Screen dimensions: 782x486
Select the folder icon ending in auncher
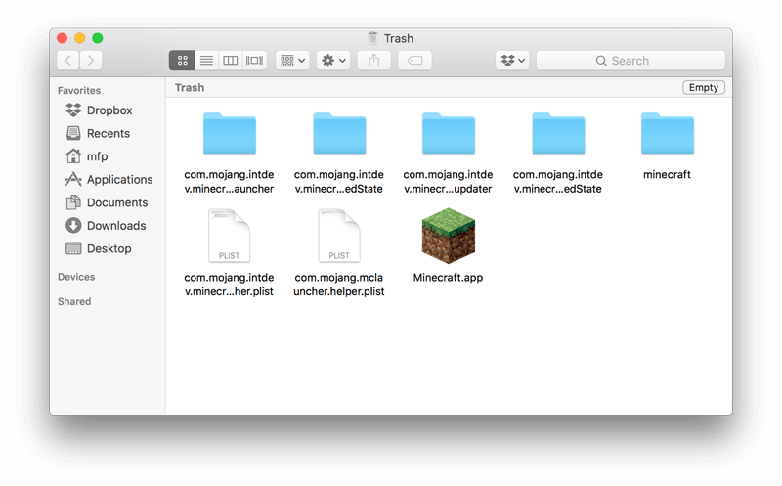(230, 133)
